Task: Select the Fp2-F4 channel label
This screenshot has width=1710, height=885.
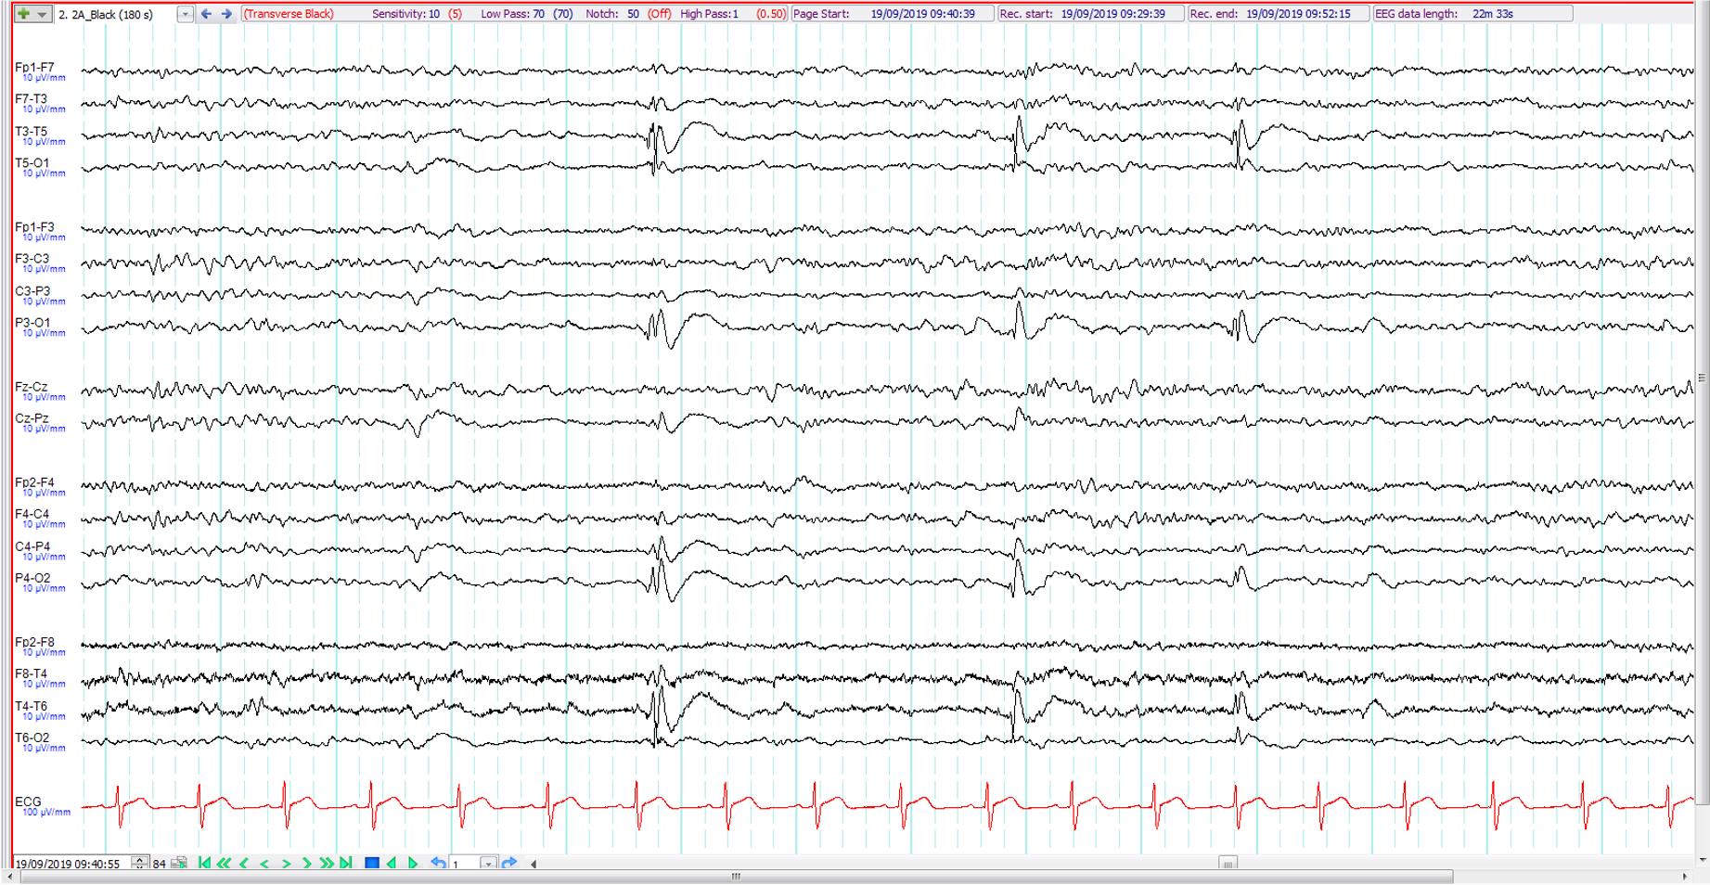Action: [34, 482]
